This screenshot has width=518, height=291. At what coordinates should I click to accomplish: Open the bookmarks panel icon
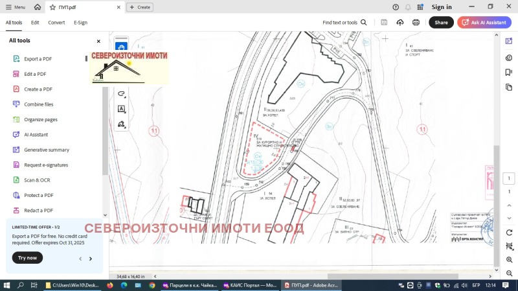[509, 73]
